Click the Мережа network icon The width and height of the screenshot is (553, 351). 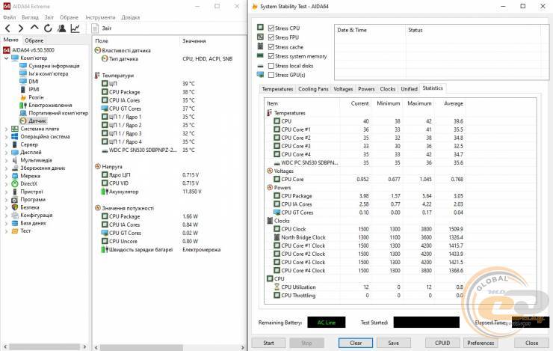15,175
